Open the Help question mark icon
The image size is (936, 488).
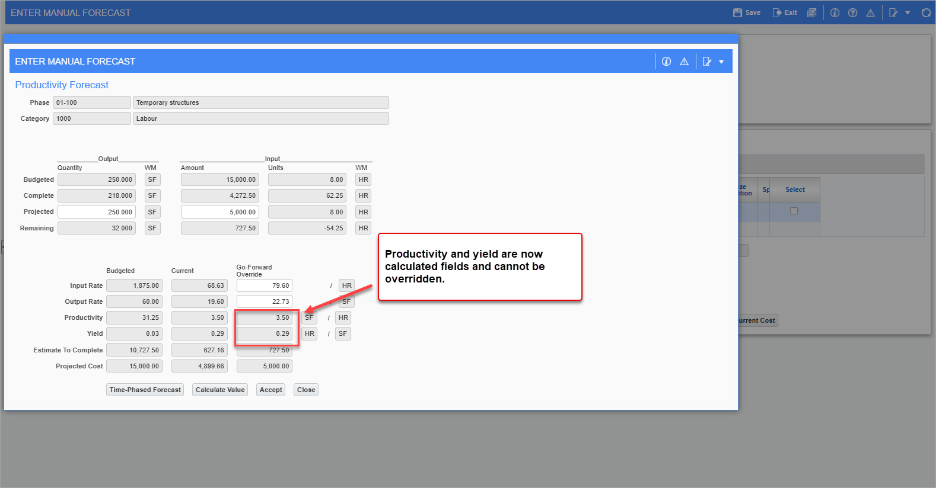[852, 12]
